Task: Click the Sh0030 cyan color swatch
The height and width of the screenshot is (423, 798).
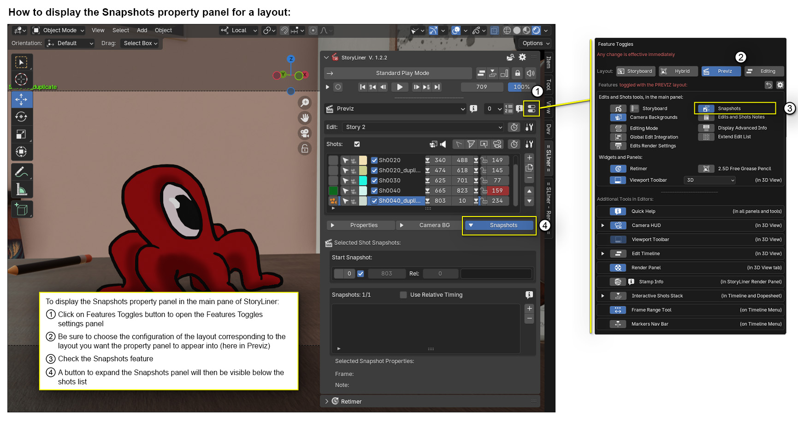Action: tap(363, 181)
